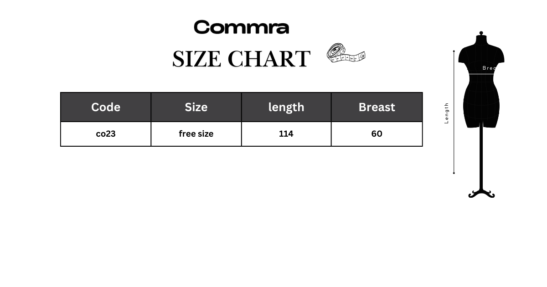
Task: Click the bottom arrow of length line
Action: coord(454,173)
